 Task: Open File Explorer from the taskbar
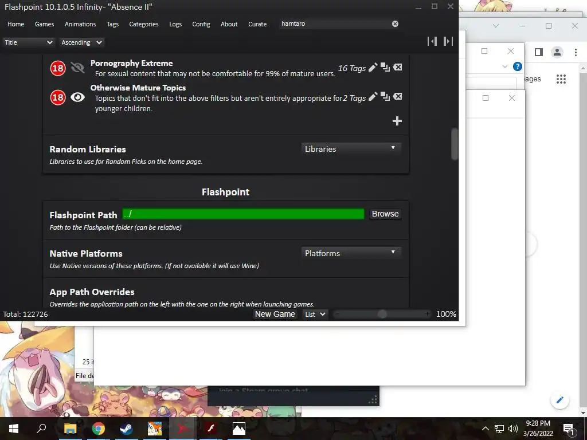tap(70, 429)
